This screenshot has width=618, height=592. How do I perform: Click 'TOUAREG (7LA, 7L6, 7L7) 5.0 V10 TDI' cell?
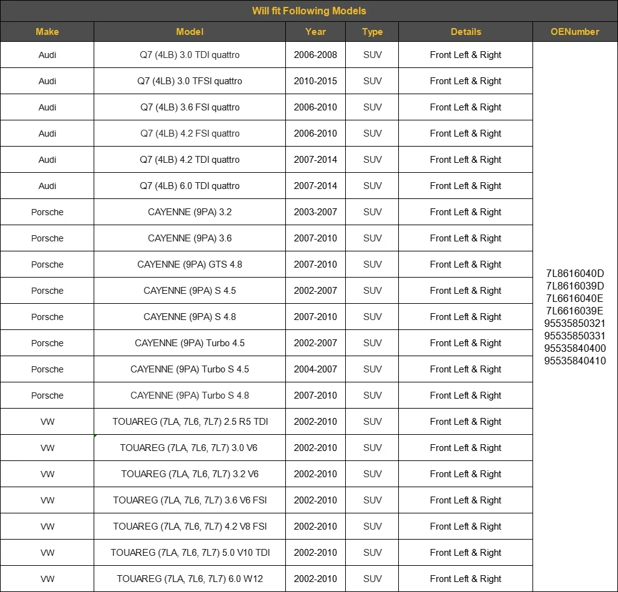190,553
